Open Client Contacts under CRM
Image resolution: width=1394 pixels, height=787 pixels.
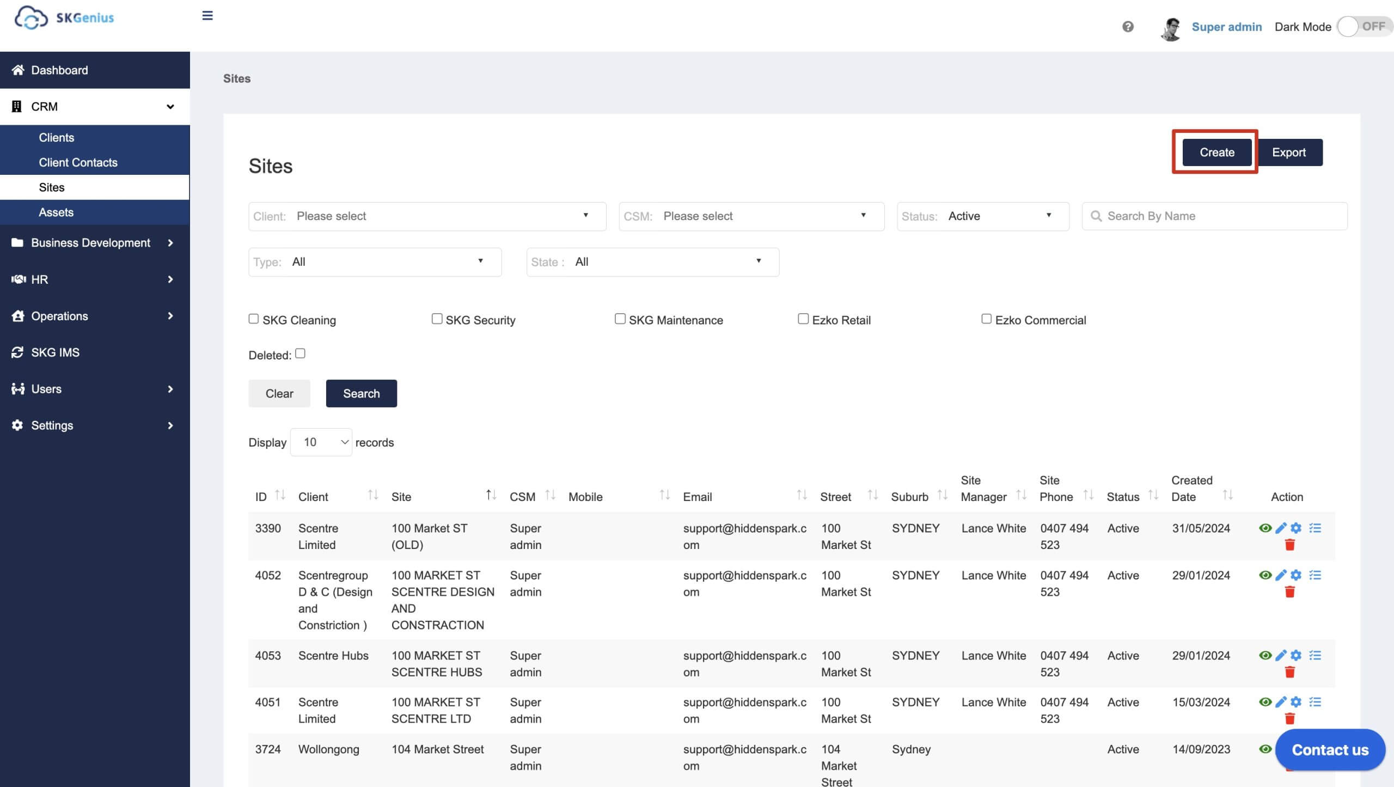[95, 162]
